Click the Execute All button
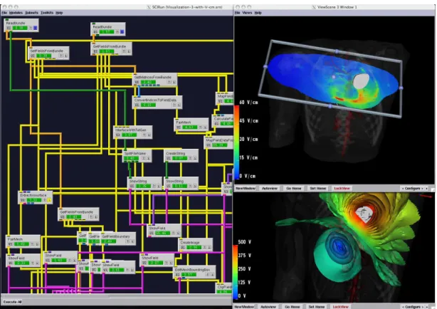This screenshot has height=309, width=437. point(13,302)
